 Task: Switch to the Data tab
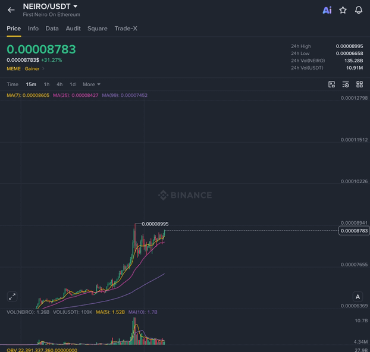(x=52, y=29)
